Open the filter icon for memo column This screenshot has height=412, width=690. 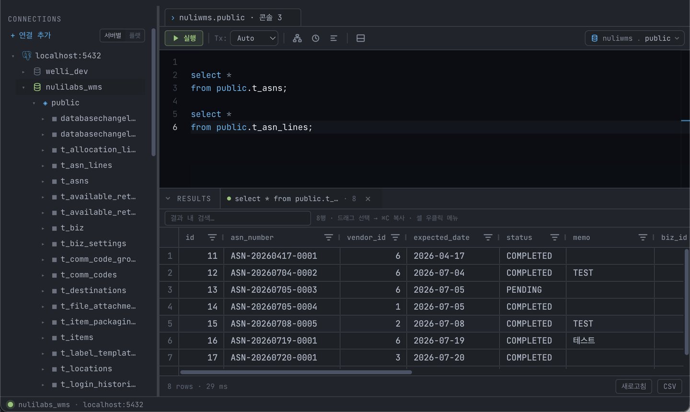point(643,237)
